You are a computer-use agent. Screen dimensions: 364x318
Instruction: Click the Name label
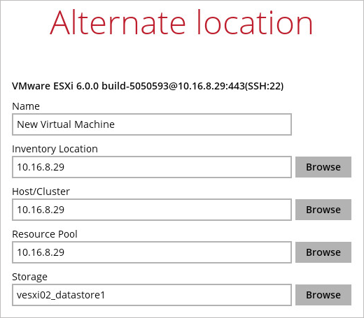[26, 106]
